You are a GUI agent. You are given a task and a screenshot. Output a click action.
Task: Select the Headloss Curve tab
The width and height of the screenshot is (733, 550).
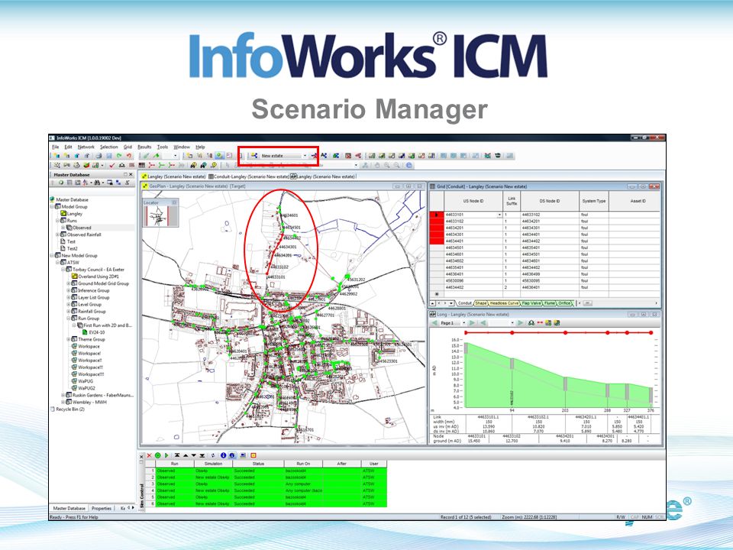point(504,303)
